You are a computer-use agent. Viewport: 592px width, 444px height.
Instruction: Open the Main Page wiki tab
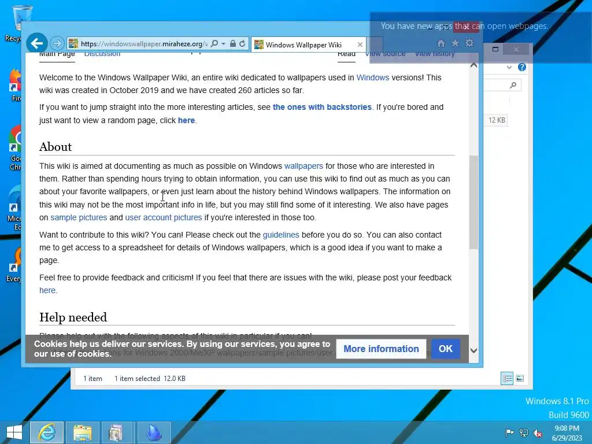[x=57, y=54]
